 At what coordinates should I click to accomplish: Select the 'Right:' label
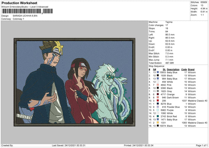click(152, 38)
